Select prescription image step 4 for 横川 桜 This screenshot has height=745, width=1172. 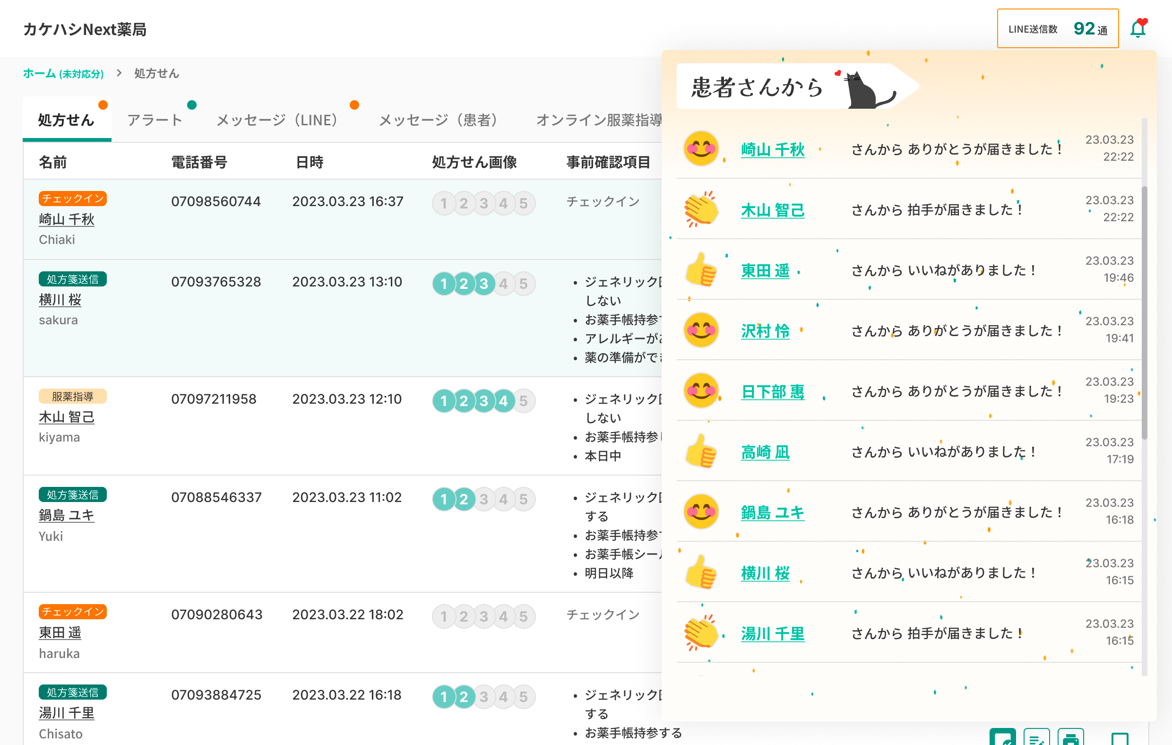[503, 283]
